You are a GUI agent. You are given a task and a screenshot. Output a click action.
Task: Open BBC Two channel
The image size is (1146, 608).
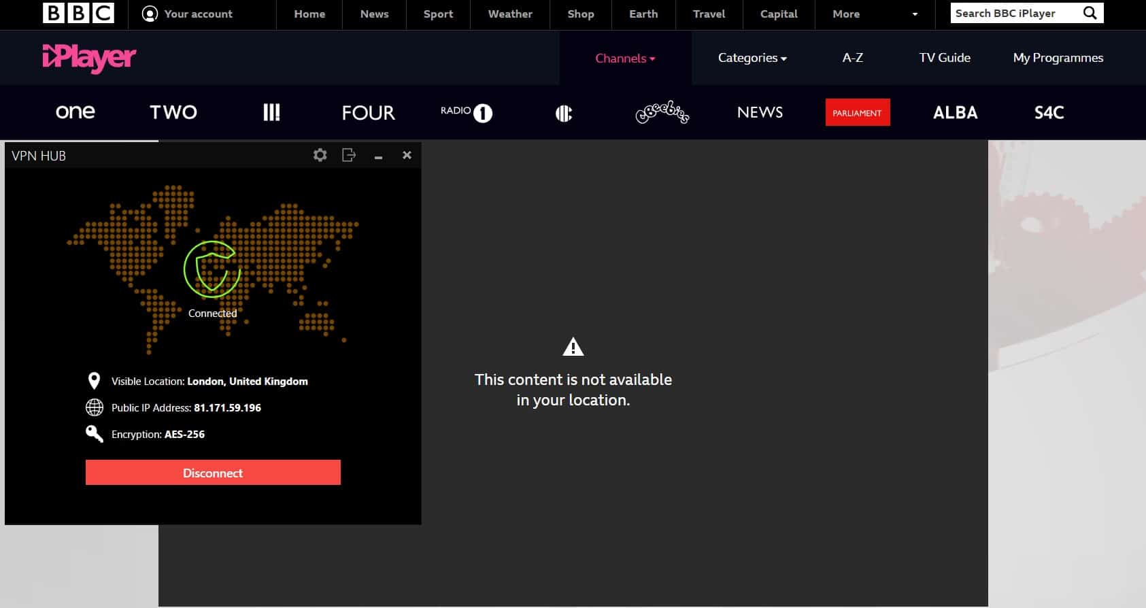[x=173, y=112]
